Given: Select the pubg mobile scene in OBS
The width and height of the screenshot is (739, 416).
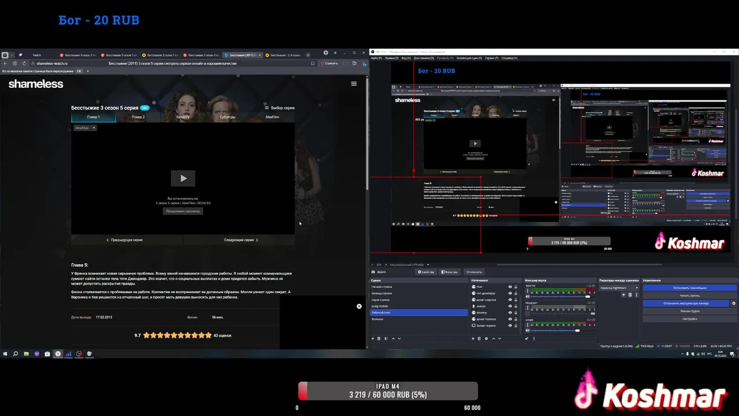Looking at the screenshot, I should [419, 306].
